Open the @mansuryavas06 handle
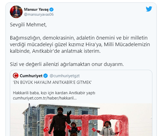The image size is (165, 136). [39, 14]
